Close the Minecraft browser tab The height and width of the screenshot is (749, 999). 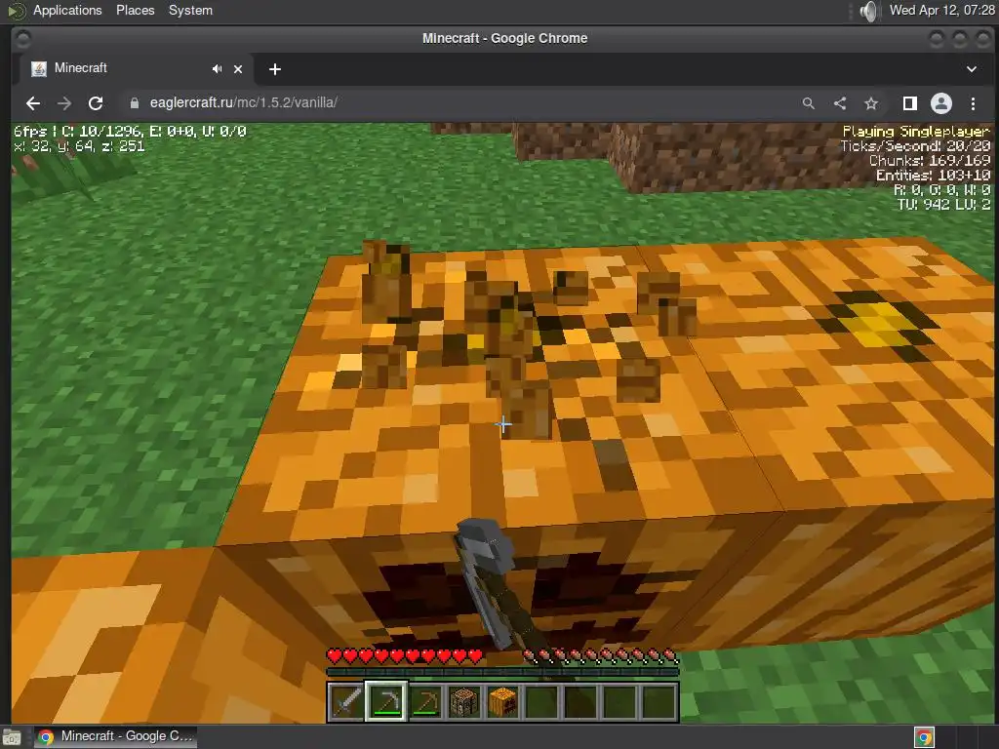pos(238,69)
